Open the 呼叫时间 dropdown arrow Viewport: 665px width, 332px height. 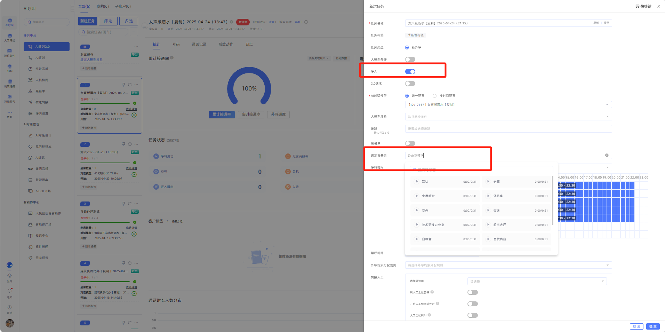pos(607,167)
